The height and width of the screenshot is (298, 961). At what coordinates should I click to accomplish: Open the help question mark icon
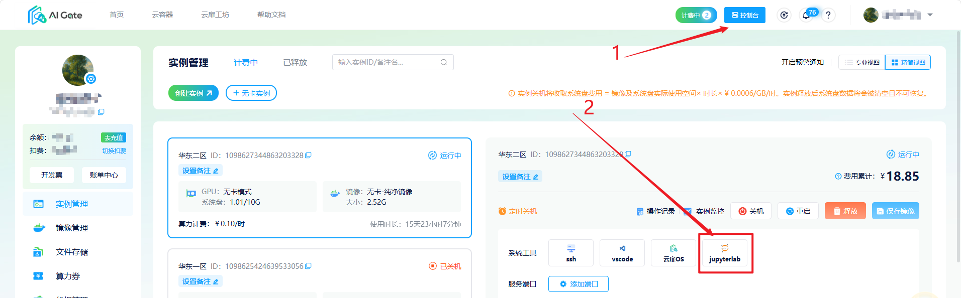point(828,15)
